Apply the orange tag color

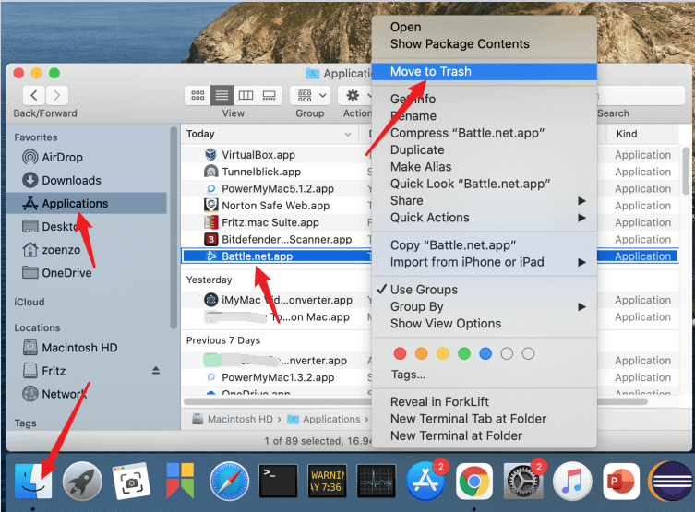(x=421, y=353)
